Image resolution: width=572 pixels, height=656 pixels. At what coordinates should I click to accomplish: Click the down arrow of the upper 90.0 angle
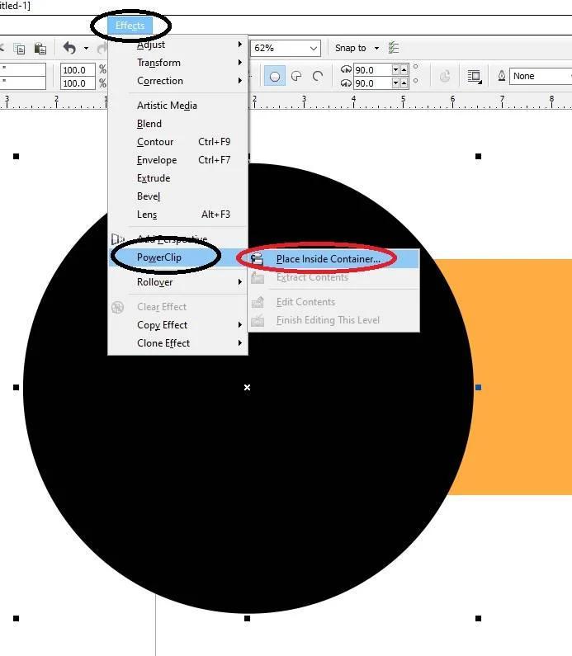pyautogui.click(x=395, y=70)
